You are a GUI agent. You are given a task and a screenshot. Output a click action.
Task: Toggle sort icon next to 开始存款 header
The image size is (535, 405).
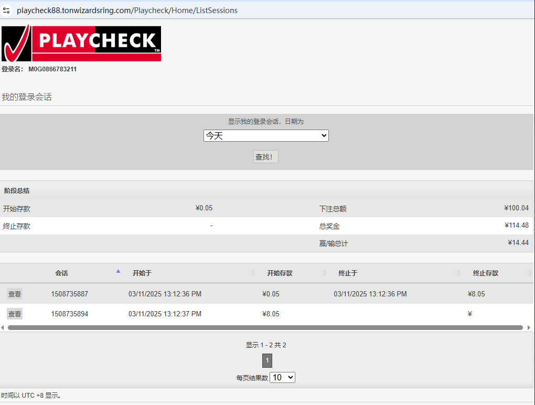click(x=324, y=273)
